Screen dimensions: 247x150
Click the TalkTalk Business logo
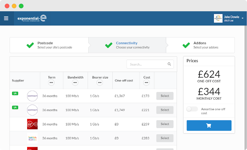tap(32, 138)
